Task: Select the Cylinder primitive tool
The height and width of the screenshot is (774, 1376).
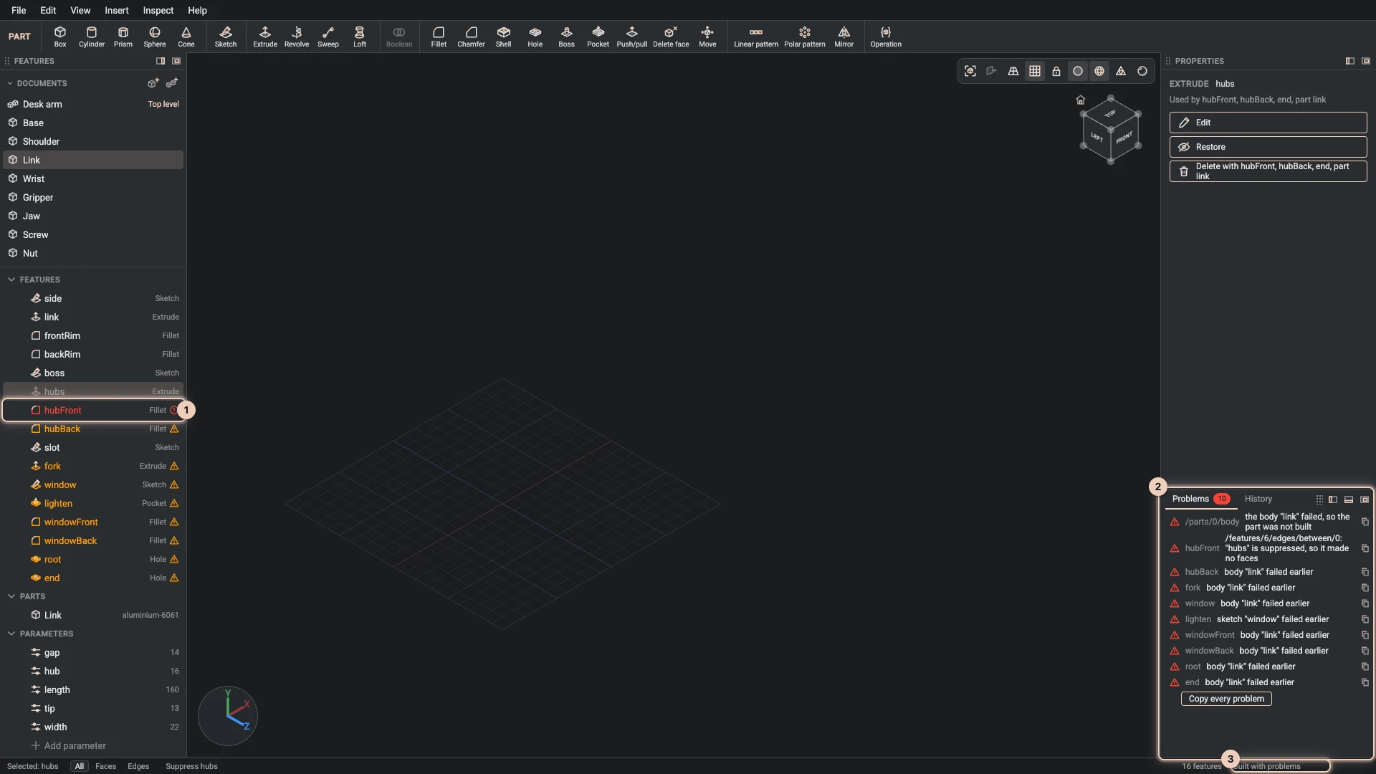Action: pyautogui.click(x=92, y=37)
